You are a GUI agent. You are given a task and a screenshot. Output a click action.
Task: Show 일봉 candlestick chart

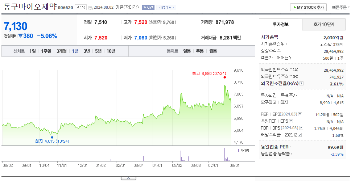[x=187, y=51]
